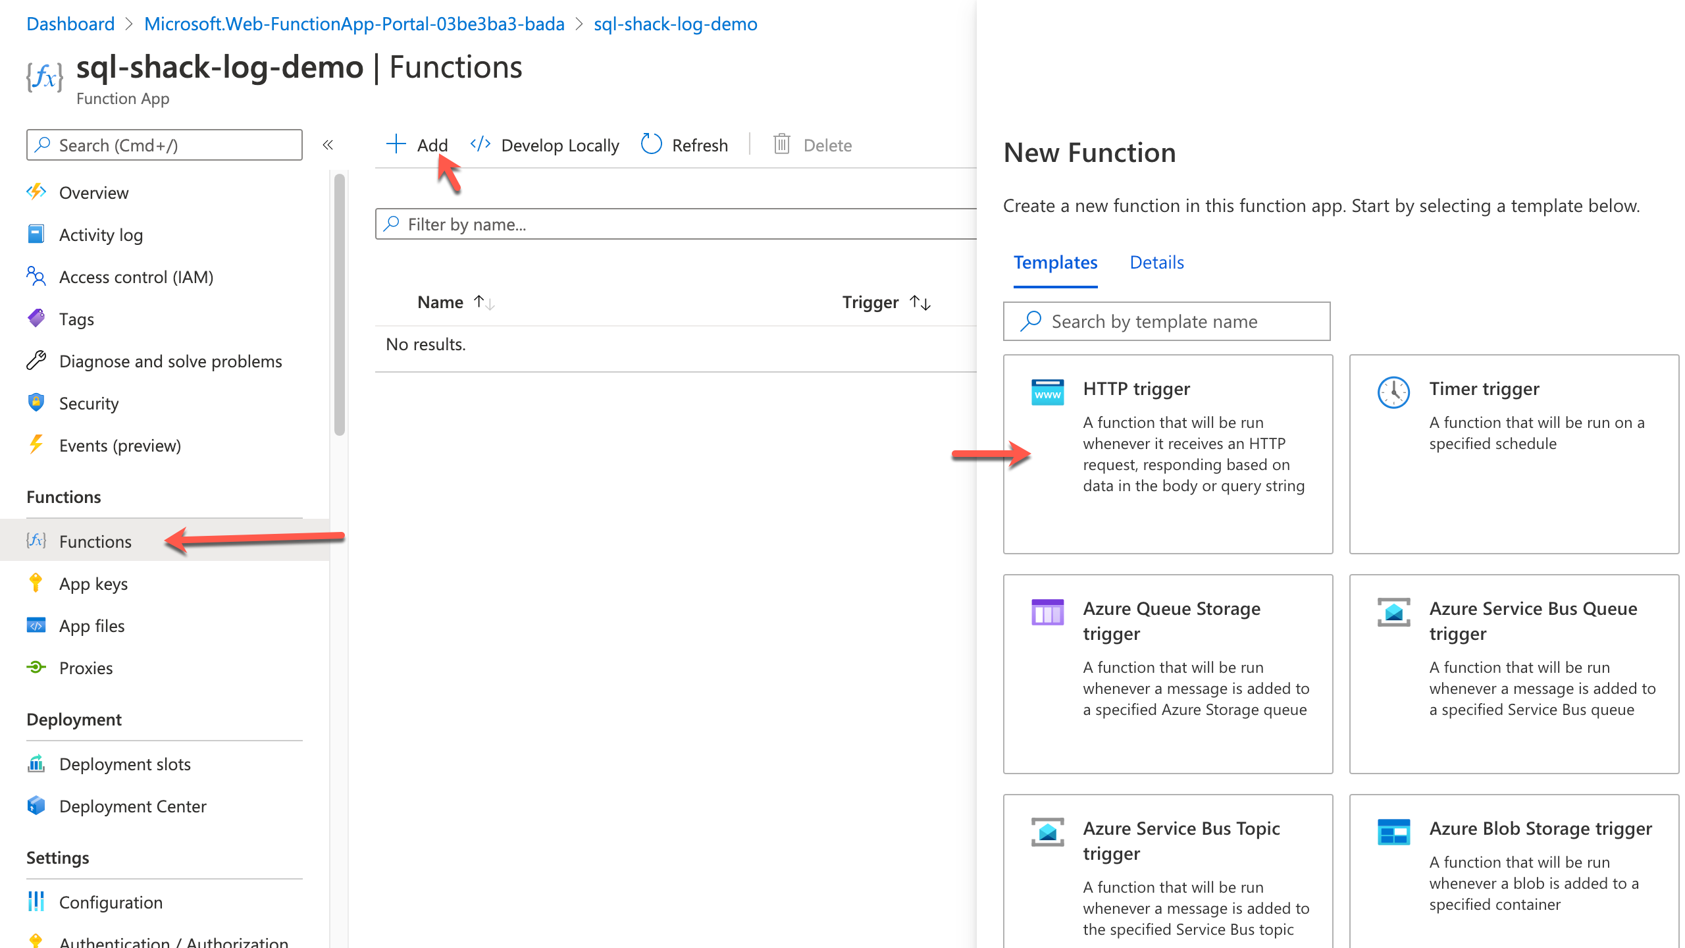Click the Add plus icon

(x=396, y=144)
